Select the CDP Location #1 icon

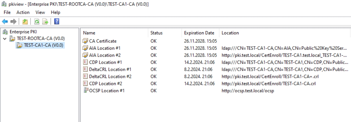85,62
